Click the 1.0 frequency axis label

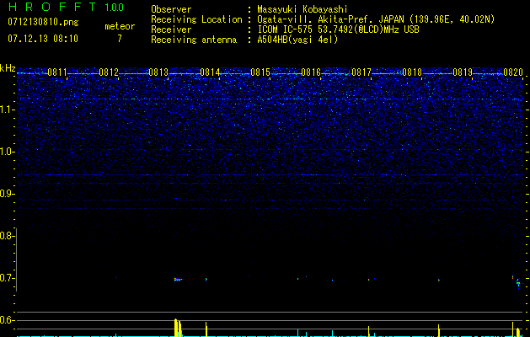(x=6, y=152)
